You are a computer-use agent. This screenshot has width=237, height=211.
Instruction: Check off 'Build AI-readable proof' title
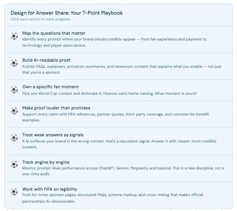point(46,60)
